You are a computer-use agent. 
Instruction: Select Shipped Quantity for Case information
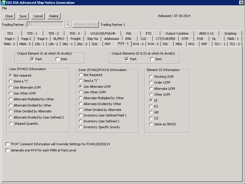click(x=11, y=124)
